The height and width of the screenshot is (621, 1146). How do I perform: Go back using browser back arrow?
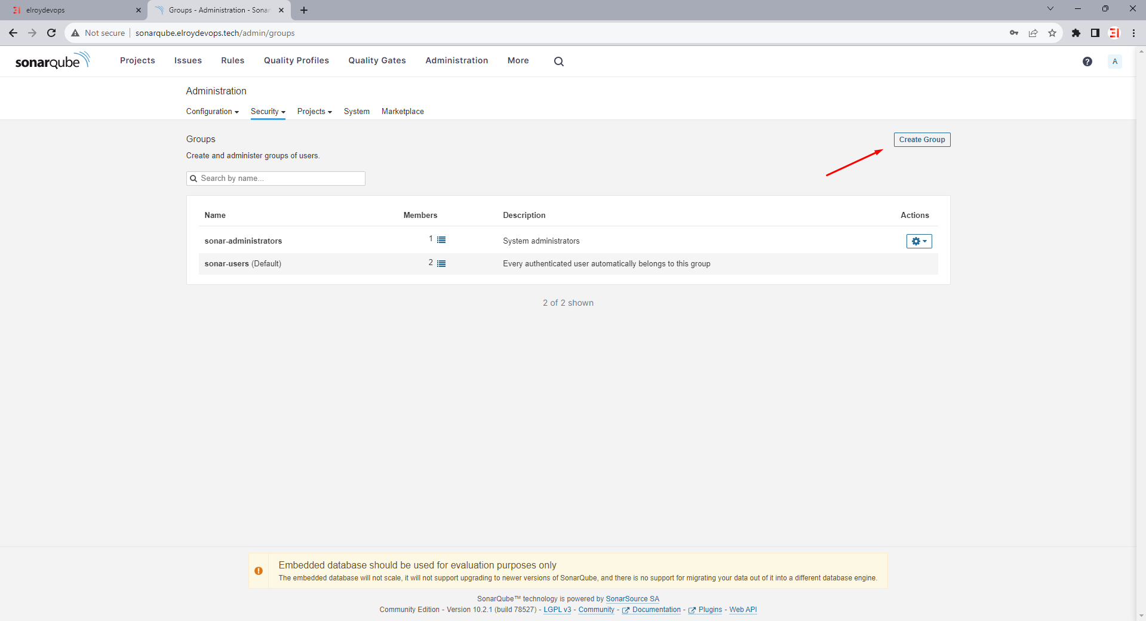pos(13,33)
